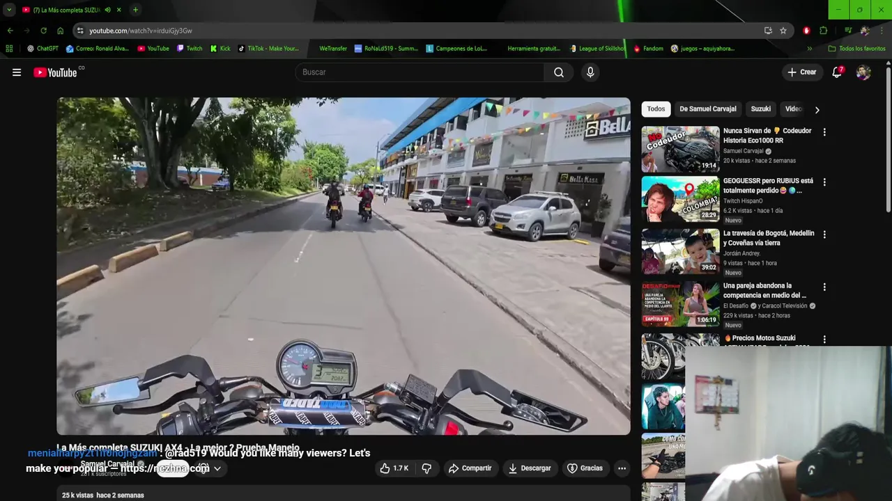The image size is (892, 501).
Task: Expand the notification options chevron by the channel
Action: [217, 468]
